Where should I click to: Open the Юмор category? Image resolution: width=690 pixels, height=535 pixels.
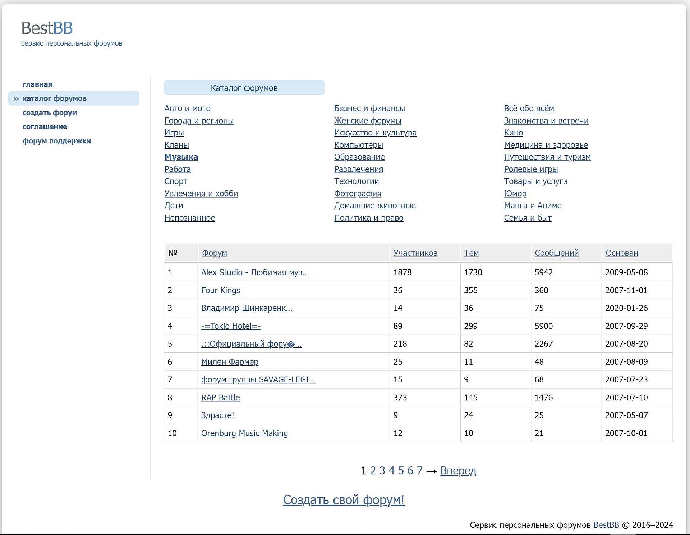pyautogui.click(x=515, y=193)
